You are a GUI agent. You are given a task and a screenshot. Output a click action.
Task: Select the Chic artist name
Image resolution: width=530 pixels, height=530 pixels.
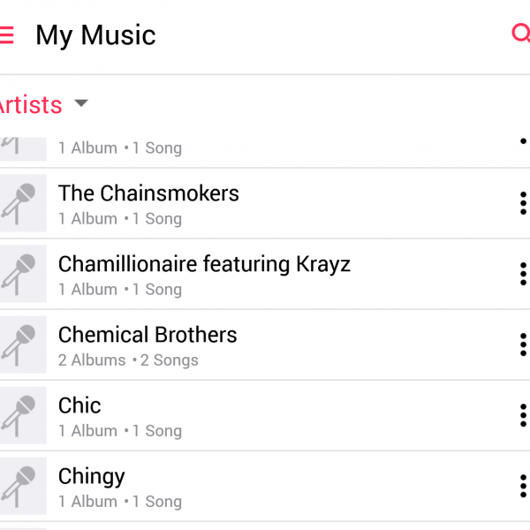tap(79, 405)
